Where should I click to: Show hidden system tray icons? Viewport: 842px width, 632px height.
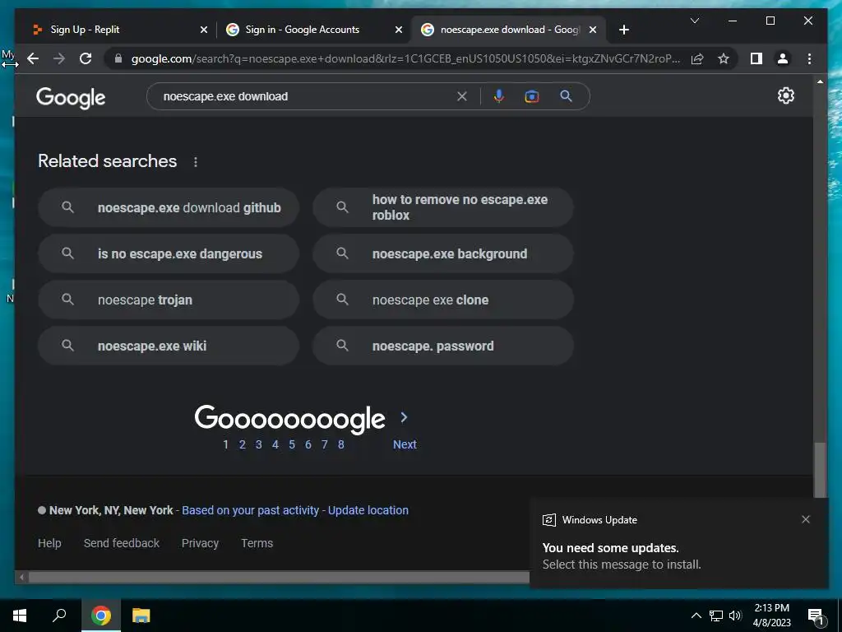[x=696, y=616]
